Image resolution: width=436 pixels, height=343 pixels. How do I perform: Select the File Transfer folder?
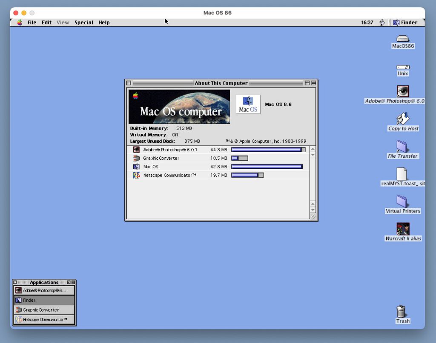[x=402, y=147]
